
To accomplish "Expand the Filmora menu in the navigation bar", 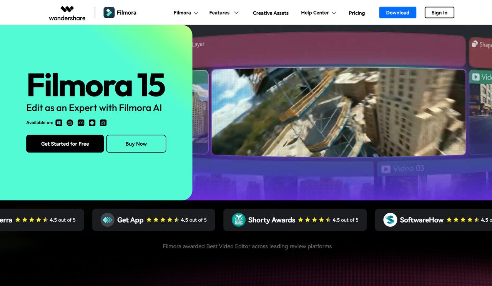I will tap(186, 13).
